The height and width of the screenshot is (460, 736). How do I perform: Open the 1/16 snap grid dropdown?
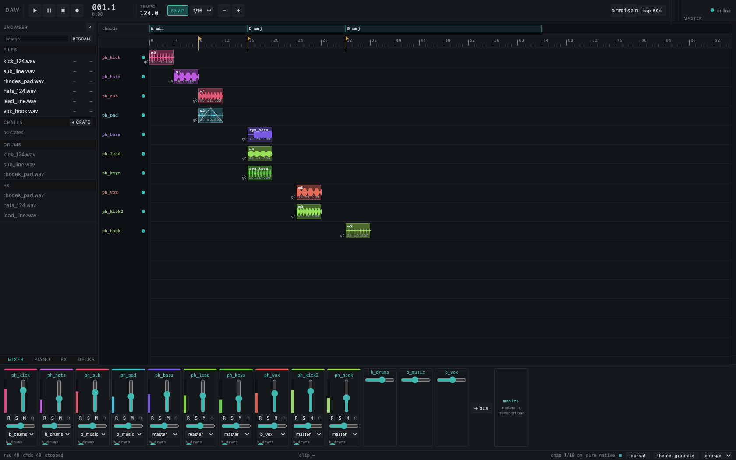202,11
